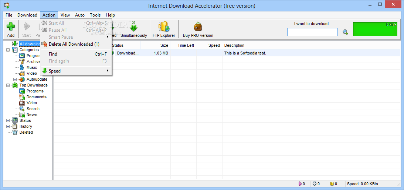Click the yellow paused count status bar icon
The width and height of the screenshot is (404, 190).
[x=332, y=184]
